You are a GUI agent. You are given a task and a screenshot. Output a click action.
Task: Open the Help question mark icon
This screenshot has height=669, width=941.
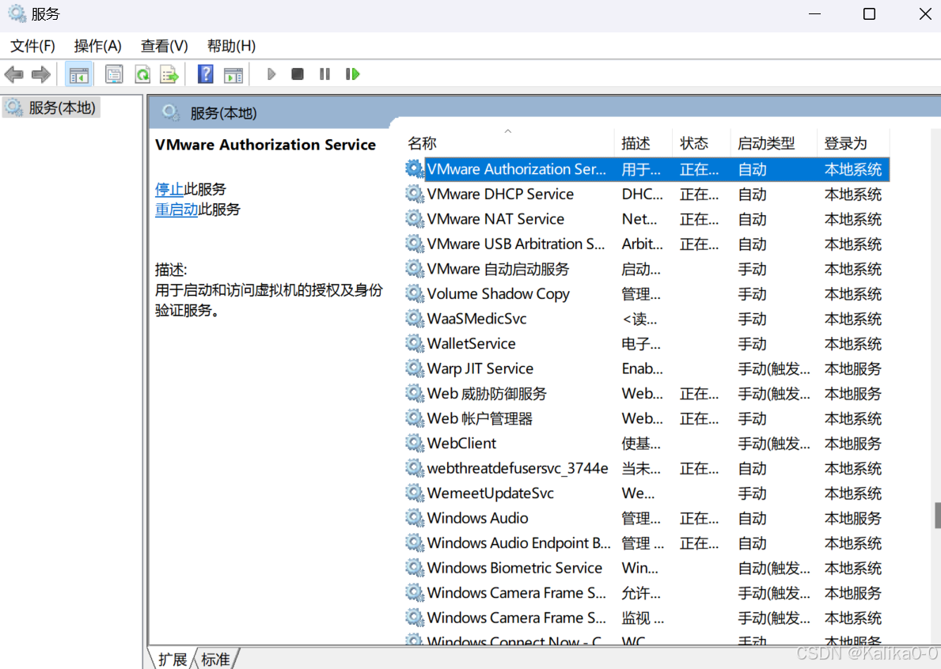[x=205, y=74]
